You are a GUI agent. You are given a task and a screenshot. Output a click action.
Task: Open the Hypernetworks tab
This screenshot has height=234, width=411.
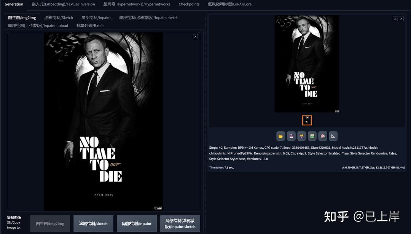[x=137, y=4]
